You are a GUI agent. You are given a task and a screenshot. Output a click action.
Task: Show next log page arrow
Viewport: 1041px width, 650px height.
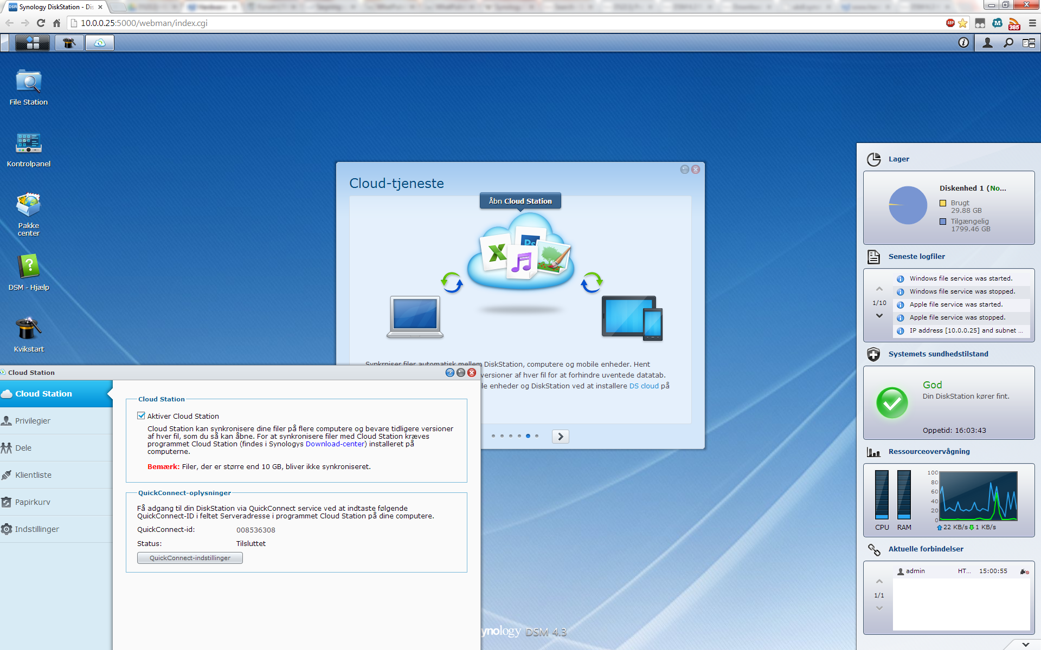879,316
